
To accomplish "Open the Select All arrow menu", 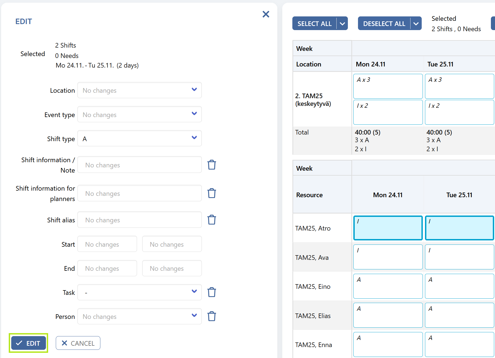I will click(x=342, y=24).
